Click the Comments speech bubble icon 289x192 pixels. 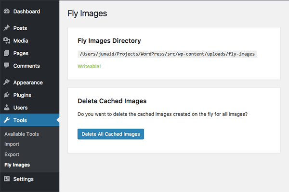pyautogui.click(x=6, y=66)
